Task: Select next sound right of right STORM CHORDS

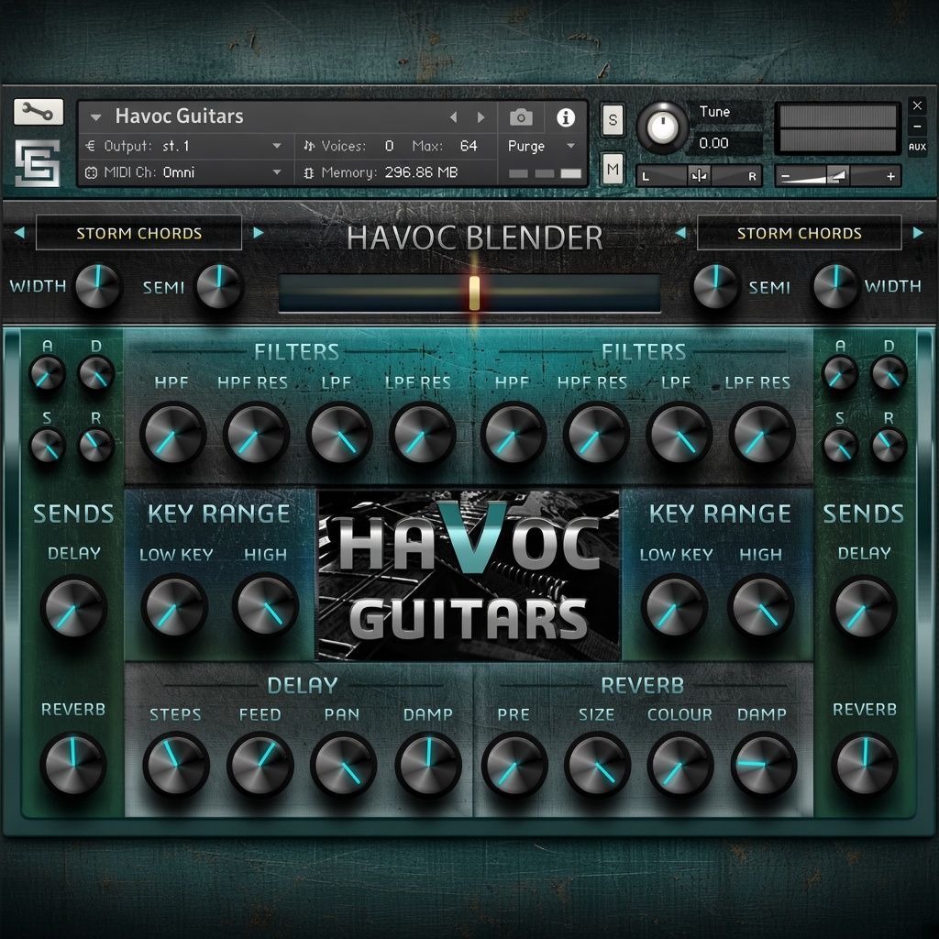Action: pos(918,232)
